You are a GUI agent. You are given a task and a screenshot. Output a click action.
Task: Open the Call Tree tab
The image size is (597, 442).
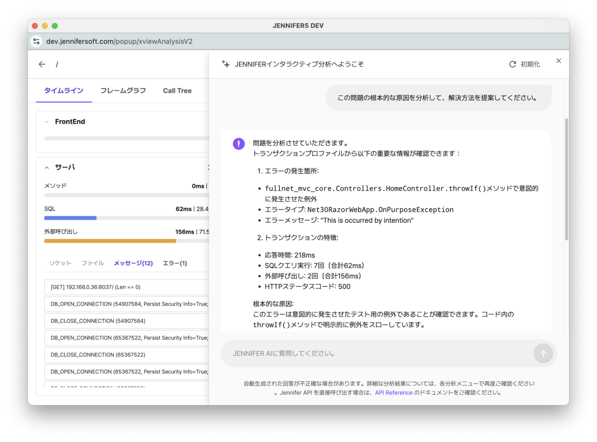coord(177,90)
